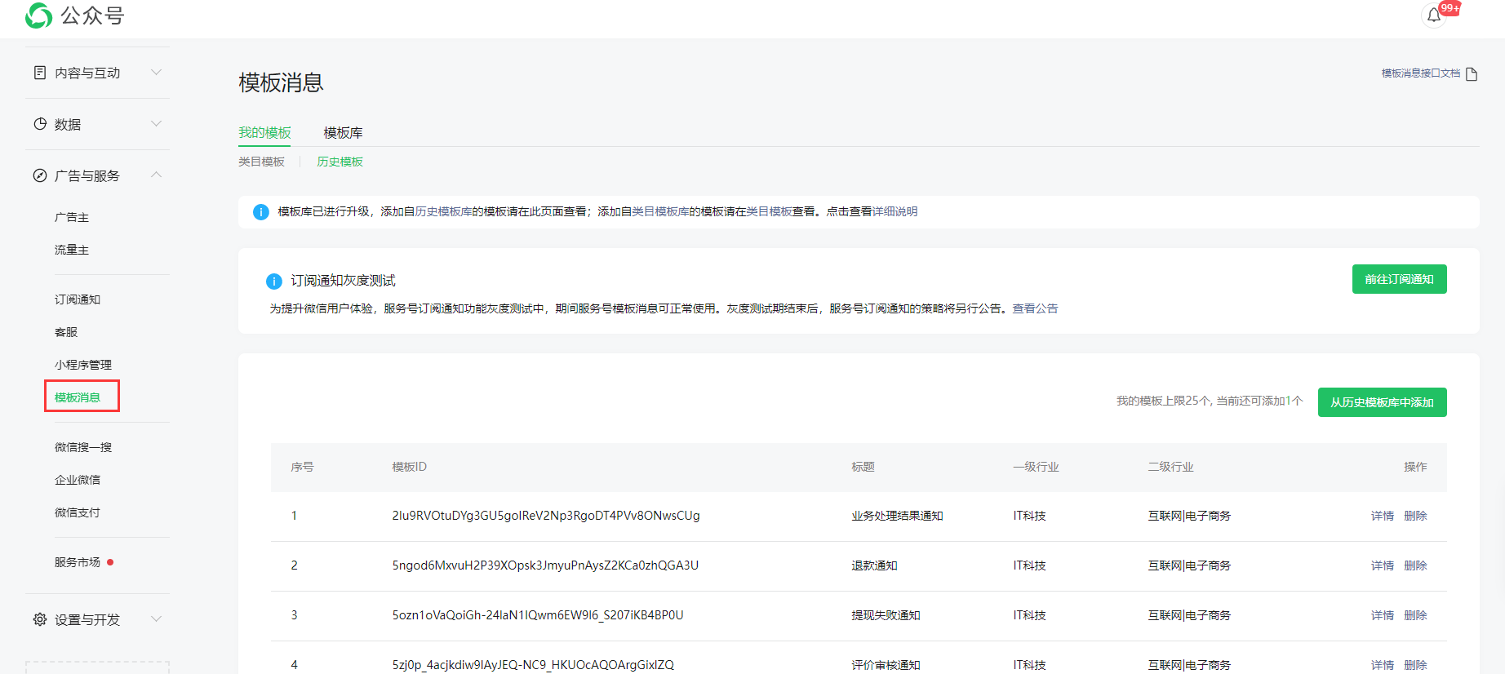Open 详情 for 业务处理结果通知 template
The width and height of the screenshot is (1505, 674).
[1382, 516]
